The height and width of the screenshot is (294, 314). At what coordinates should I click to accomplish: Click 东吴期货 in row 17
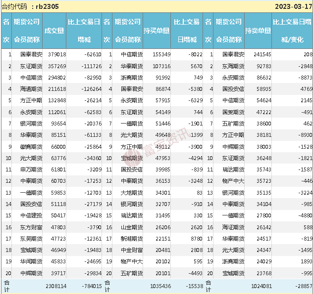pyautogui.click(x=31, y=239)
